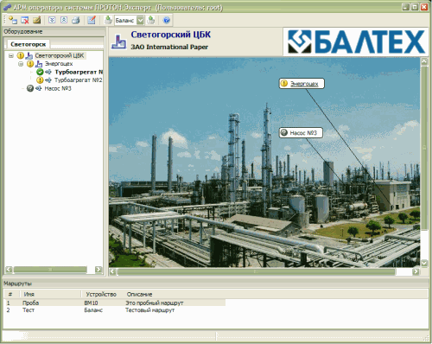Click the upload from device icon
Screen dimensions: 432x344
click(x=151, y=20)
